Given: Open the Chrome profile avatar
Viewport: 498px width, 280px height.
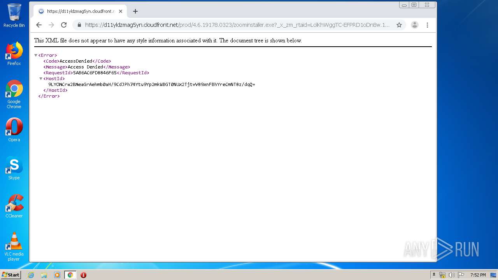Looking at the screenshot, I should point(415,25).
